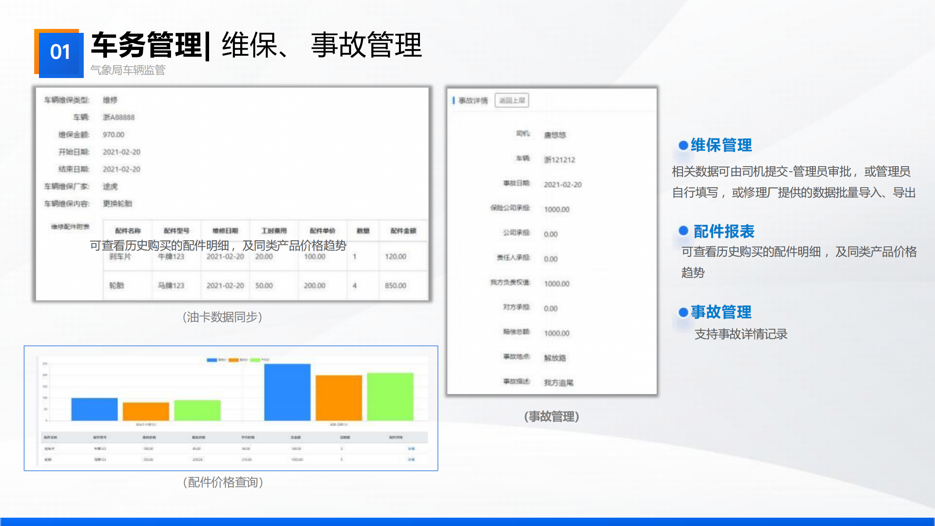Click the 维保管理 heading text
The width and height of the screenshot is (935, 526).
[721, 146]
